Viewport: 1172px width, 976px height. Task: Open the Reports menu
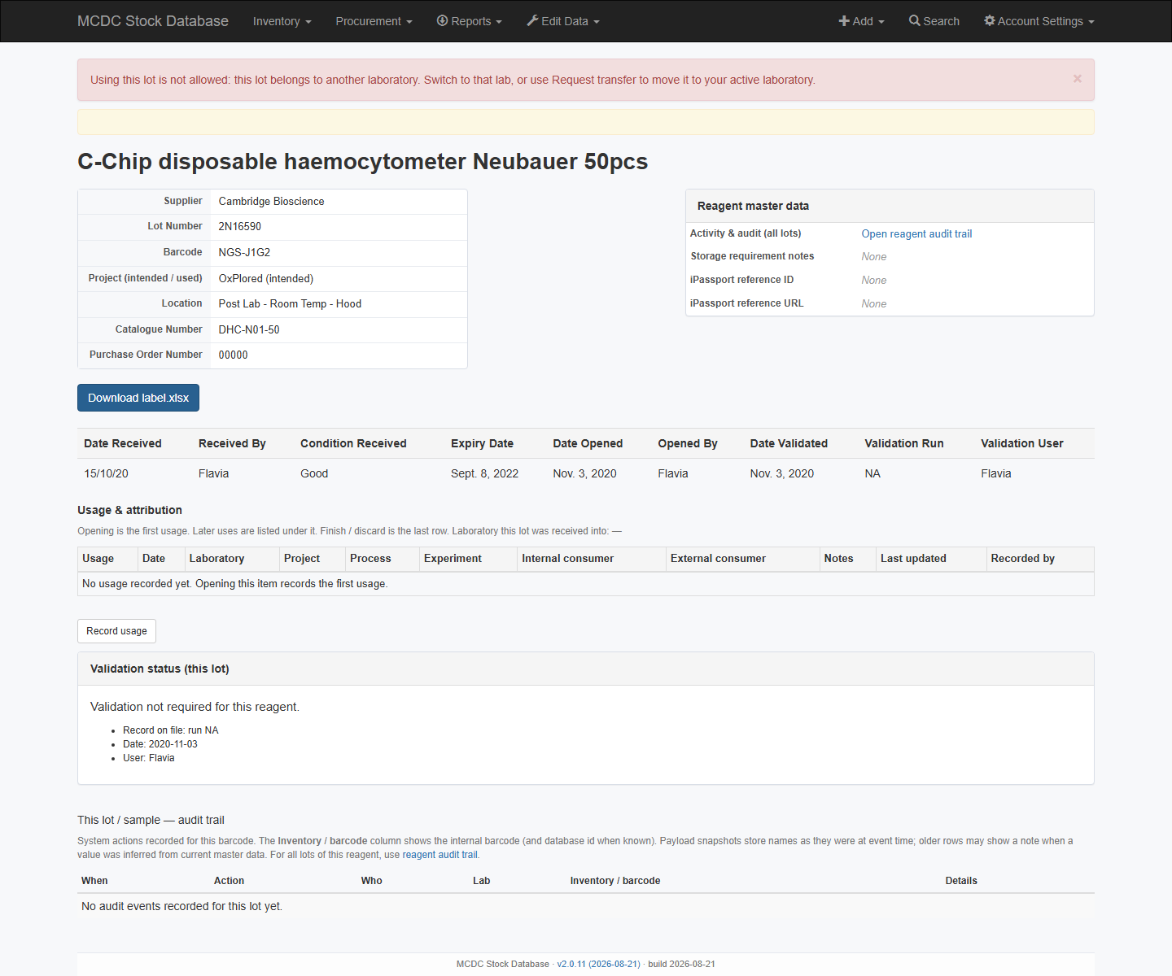tap(470, 21)
